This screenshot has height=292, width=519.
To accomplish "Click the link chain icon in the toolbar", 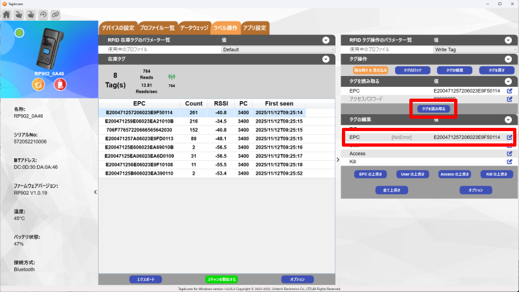I will [x=55, y=14].
